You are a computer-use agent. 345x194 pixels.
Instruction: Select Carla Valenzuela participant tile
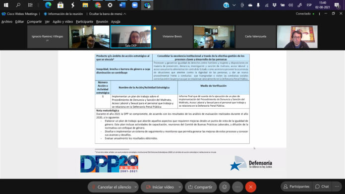(x=255, y=37)
